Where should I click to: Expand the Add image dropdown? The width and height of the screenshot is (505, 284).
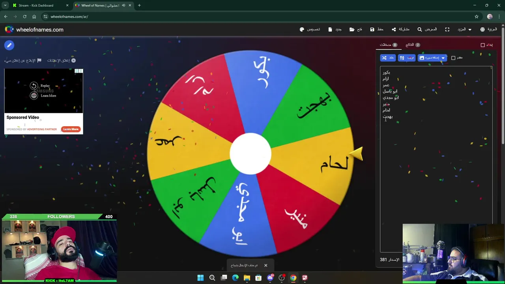(x=432, y=58)
